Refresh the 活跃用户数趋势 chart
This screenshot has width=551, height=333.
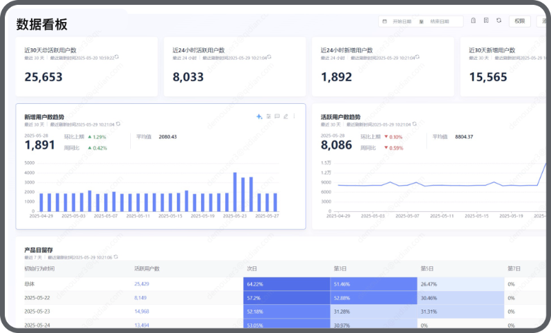(x=415, y=124)
